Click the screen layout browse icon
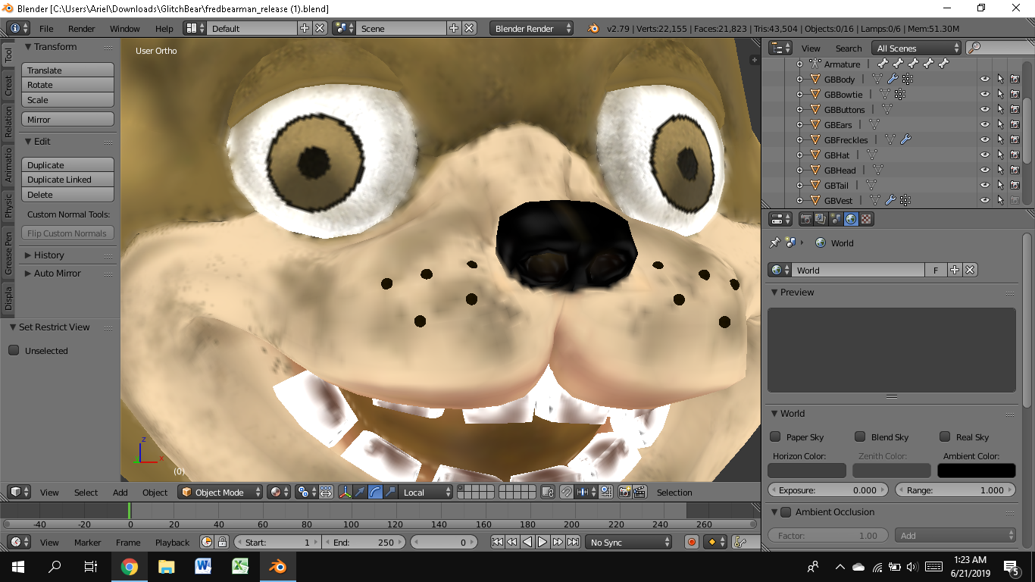The image size is (1035, 582). click(x=195, y=28)
